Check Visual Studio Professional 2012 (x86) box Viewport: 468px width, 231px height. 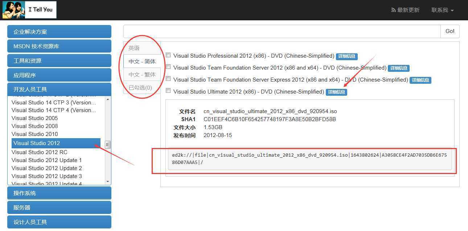pyautogui.click(x=168, y=55)
